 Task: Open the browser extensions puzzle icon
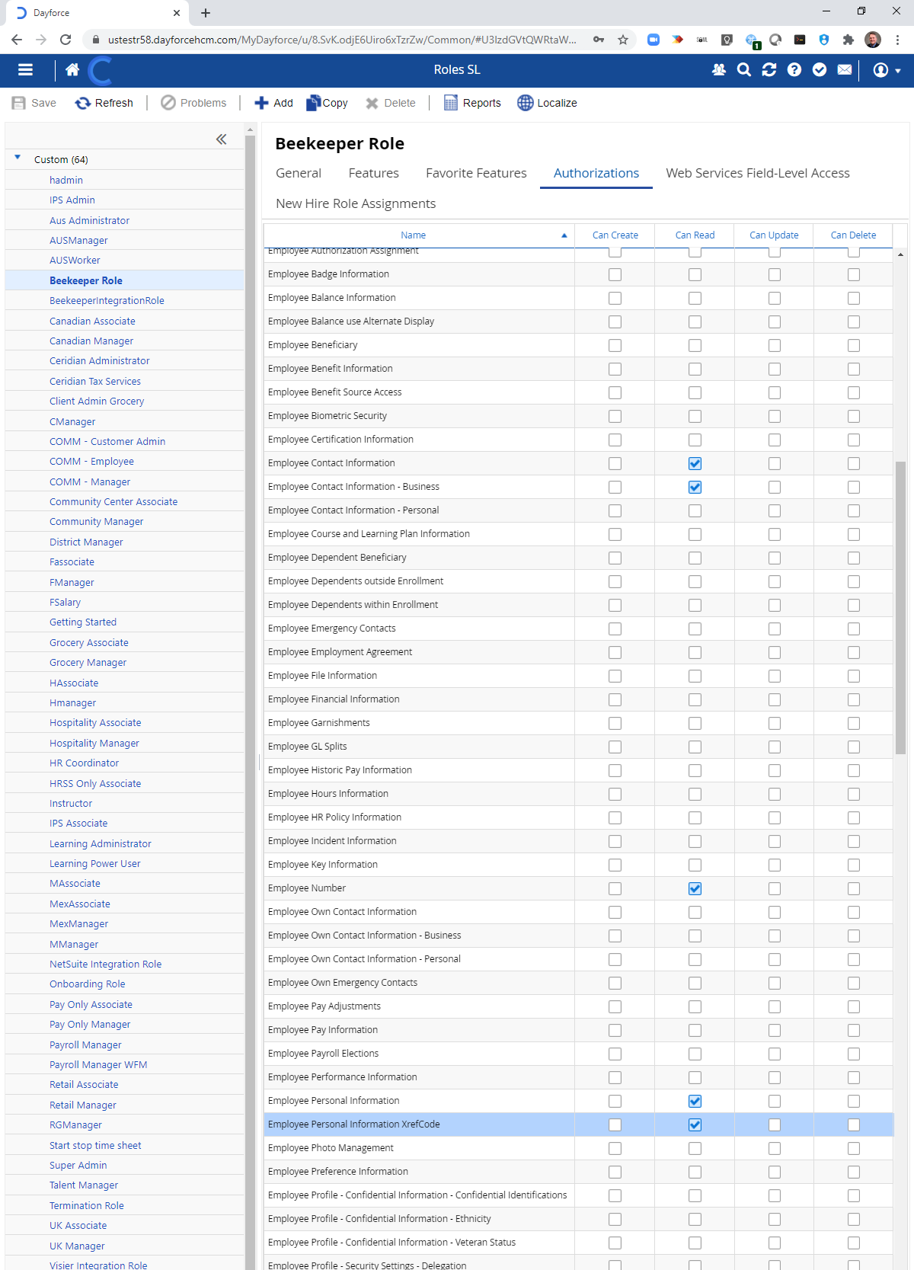pyautogui.click(x=848, y=40)
